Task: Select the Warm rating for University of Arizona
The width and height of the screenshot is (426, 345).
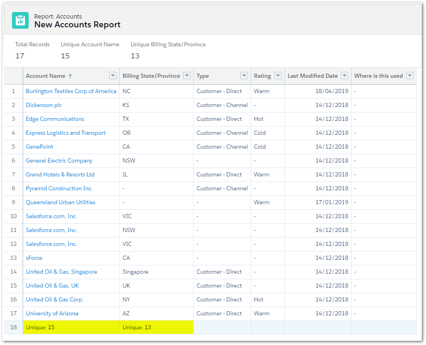Action: click(x=268, y=313)
